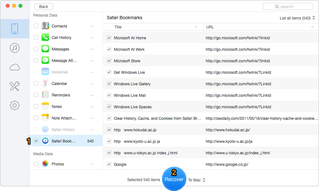The image size is (319, 191).
Task: Open the To Mac destination dropdown
Action: 197,180
